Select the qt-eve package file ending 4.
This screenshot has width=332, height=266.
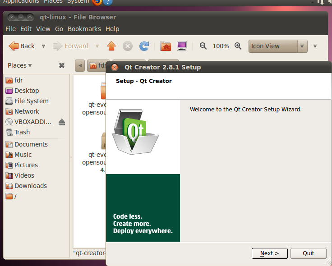[94, 153]
